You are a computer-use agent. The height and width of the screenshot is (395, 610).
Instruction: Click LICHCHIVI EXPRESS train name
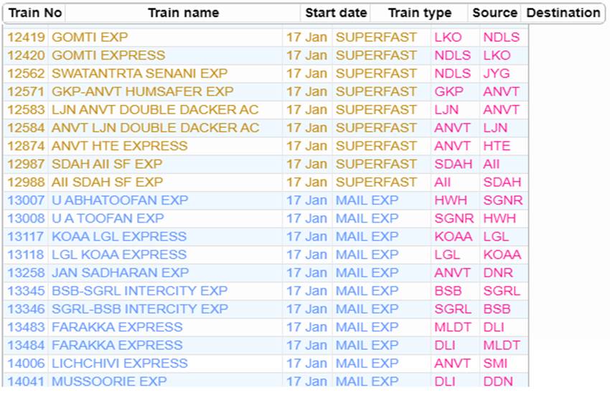(x=119, y=363)
